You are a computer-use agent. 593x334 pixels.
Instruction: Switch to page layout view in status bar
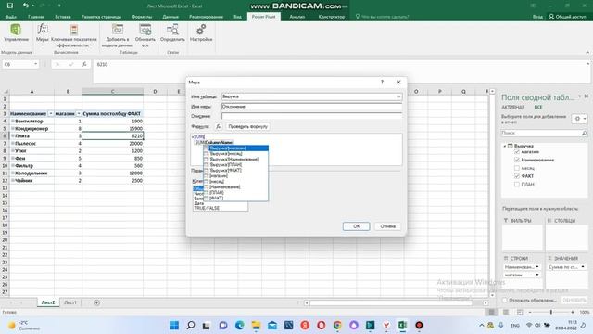pyautogui.click(x=506, y=312)
